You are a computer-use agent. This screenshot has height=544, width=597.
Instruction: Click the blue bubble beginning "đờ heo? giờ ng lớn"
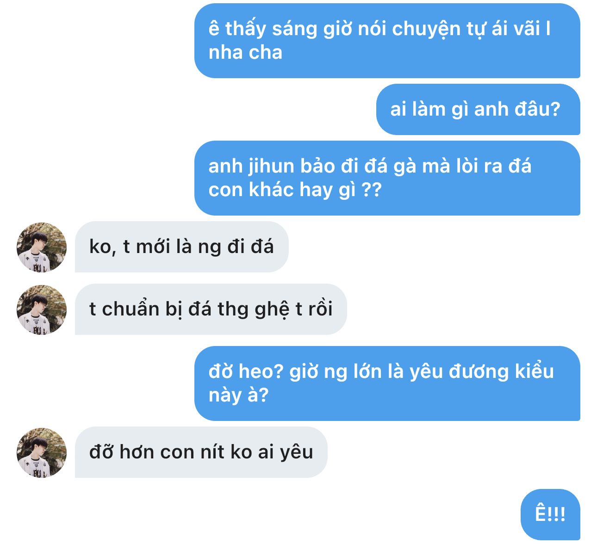coord(387,383)
